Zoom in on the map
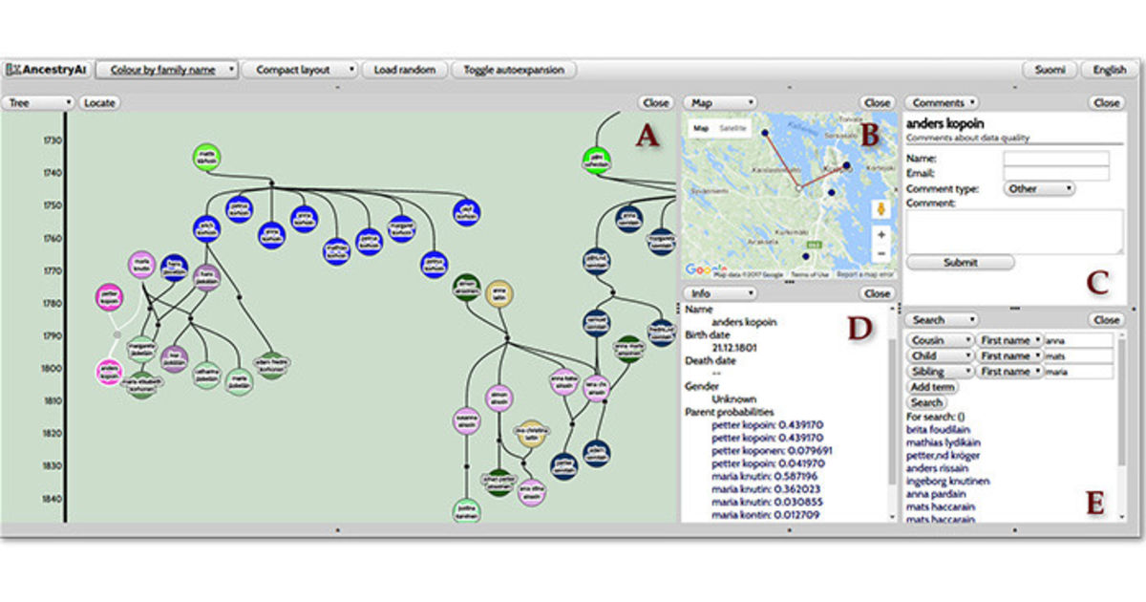 tap(881, 234)
